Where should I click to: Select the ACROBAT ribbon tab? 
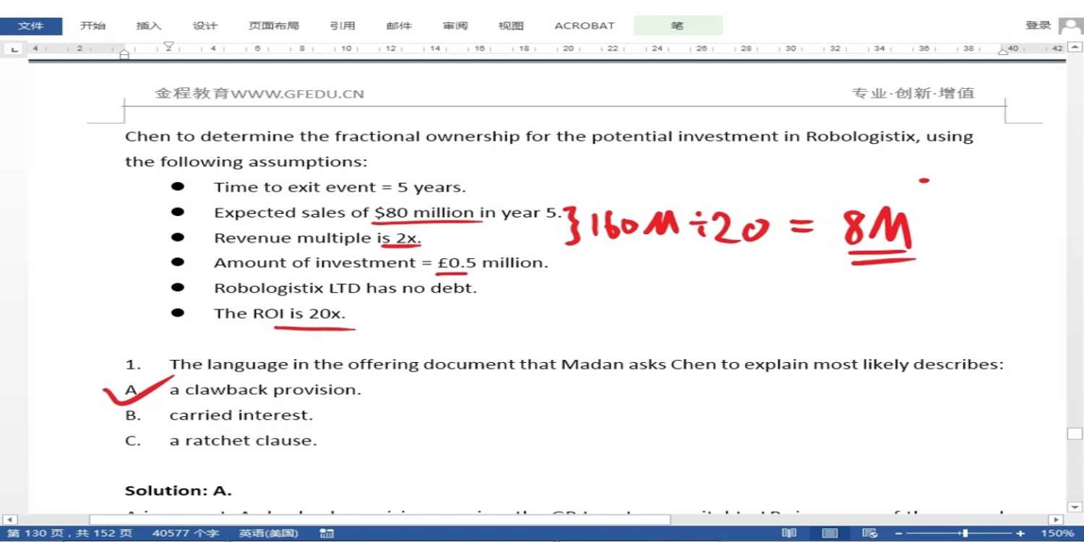pyautogui.click(x=584, y=26)
